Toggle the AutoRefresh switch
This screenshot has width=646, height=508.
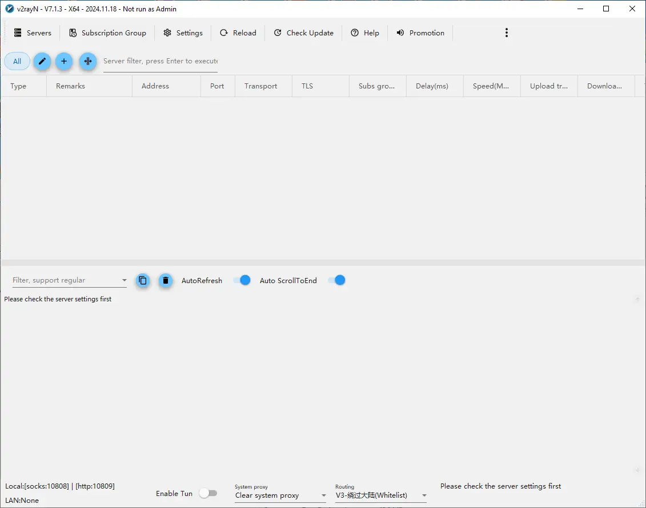(242, 280)
